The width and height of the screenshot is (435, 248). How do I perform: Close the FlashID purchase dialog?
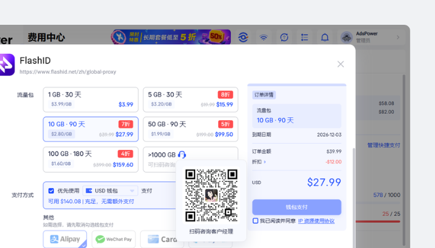[x=340, y=64]
